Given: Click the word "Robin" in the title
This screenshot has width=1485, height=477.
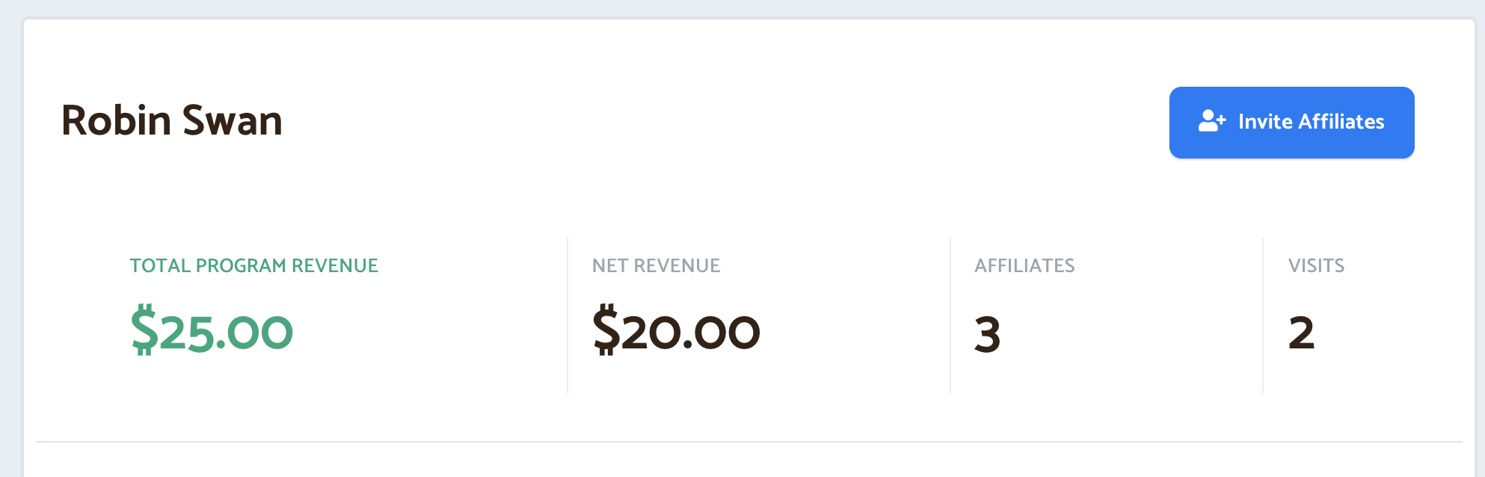Looking at the screenshot, I should (117, 121).
